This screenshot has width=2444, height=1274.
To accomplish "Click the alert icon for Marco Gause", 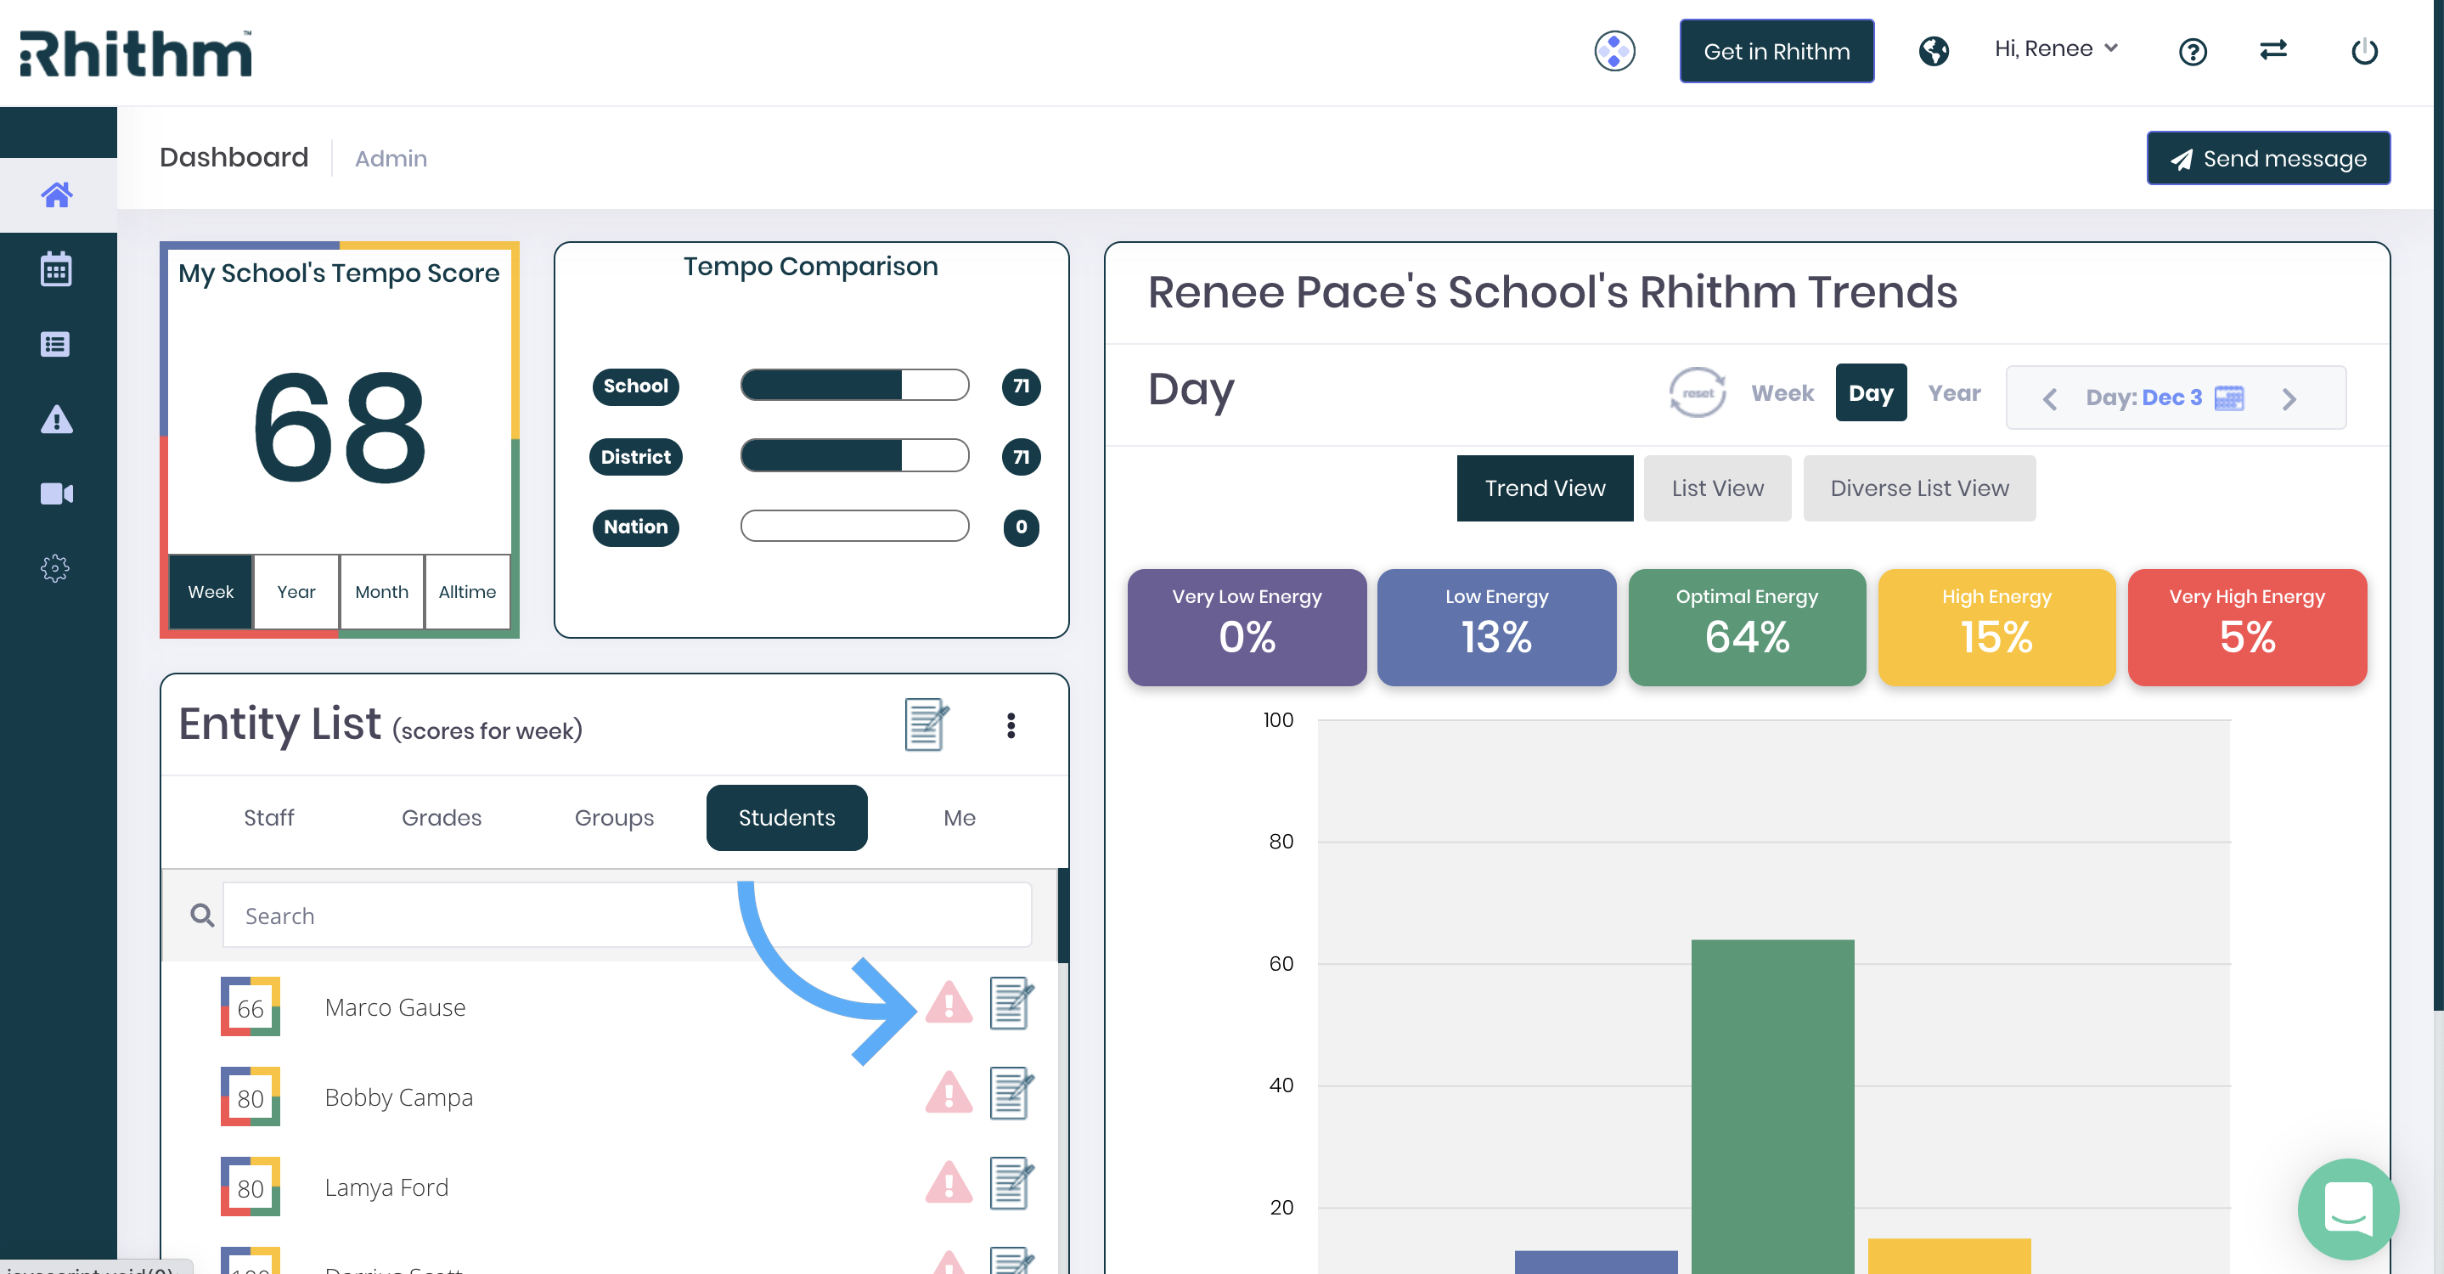I will 949,1003.
